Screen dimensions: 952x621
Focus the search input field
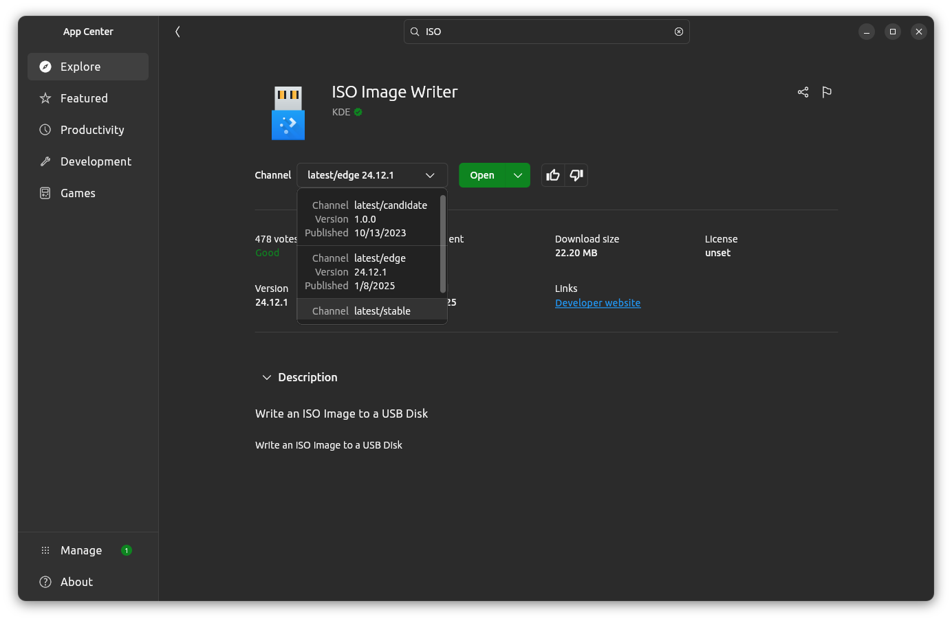coord(547,32)
